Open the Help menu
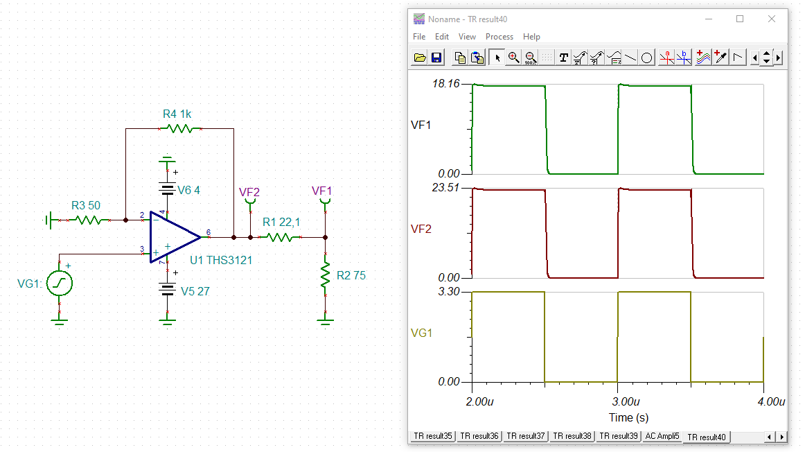 point(531,37)
